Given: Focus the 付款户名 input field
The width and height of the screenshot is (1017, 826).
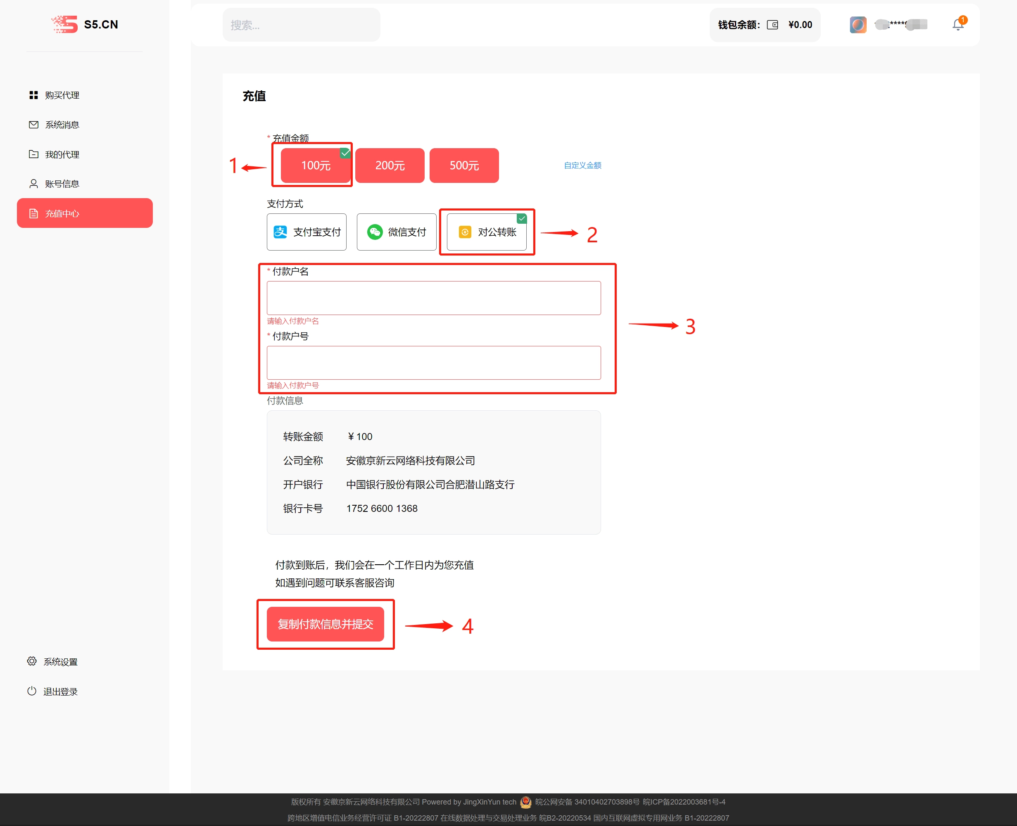Looking at the screenshot, I should point(433,298).
